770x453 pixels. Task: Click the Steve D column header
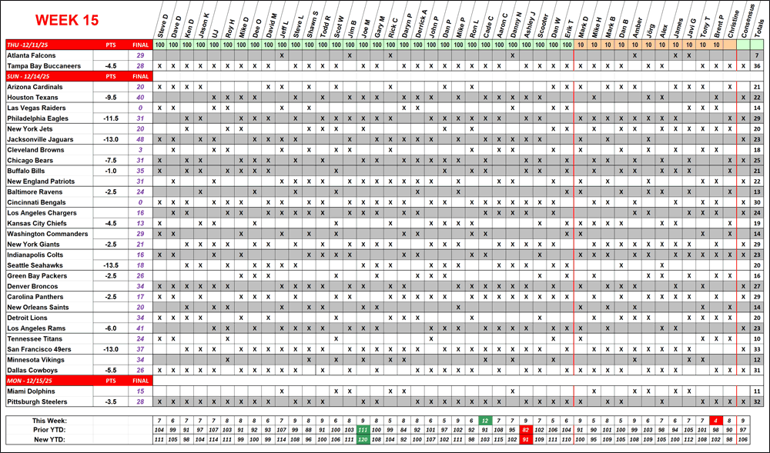tap(159, 25)
